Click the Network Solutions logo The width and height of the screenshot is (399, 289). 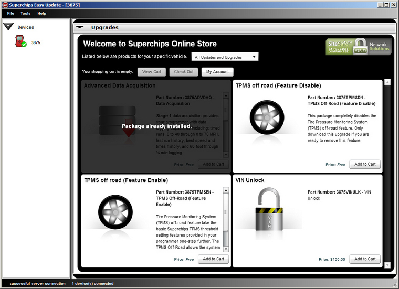(x=377, y=47)
